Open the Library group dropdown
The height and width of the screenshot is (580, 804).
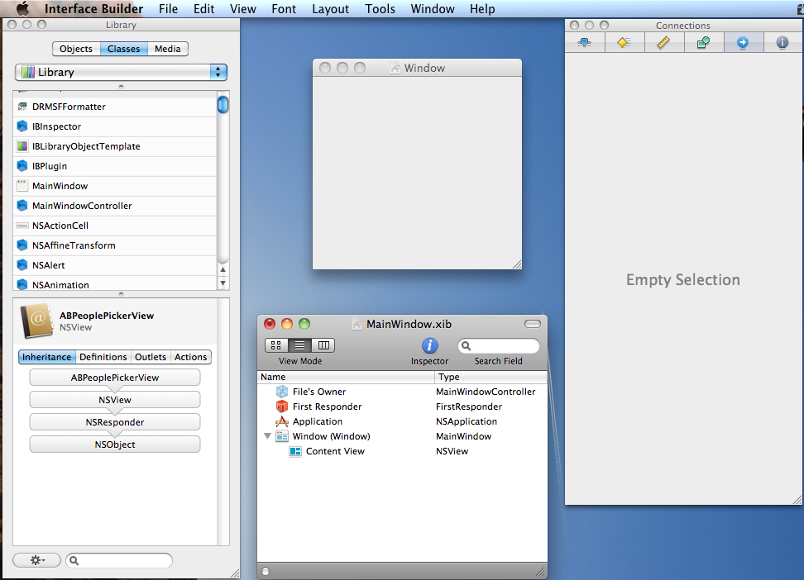point(121,72)
